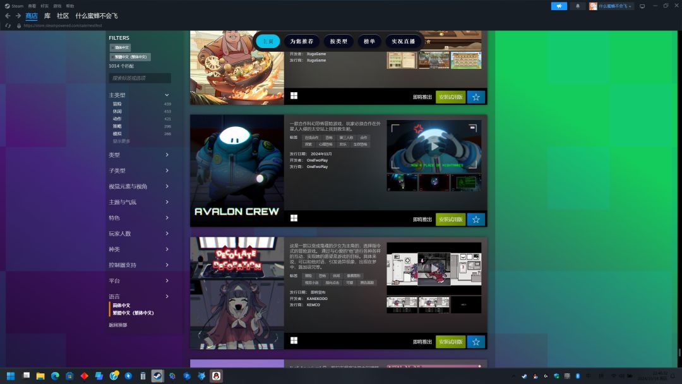Open the 什么蜜蜂不会飞 profile tab
The image size is (682, 384).
coord(97,16)
